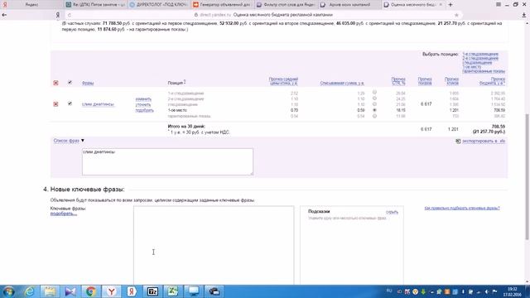Viewport: 530px width, 298px height.
Task: Click the скрыть link in Подсказки panel
Action: click(392, 212)
